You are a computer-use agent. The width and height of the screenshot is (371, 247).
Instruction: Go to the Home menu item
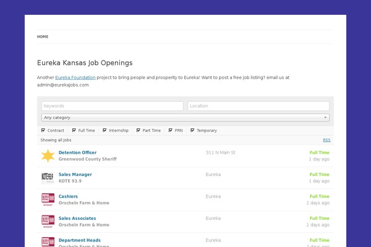[x=43, y=36]
